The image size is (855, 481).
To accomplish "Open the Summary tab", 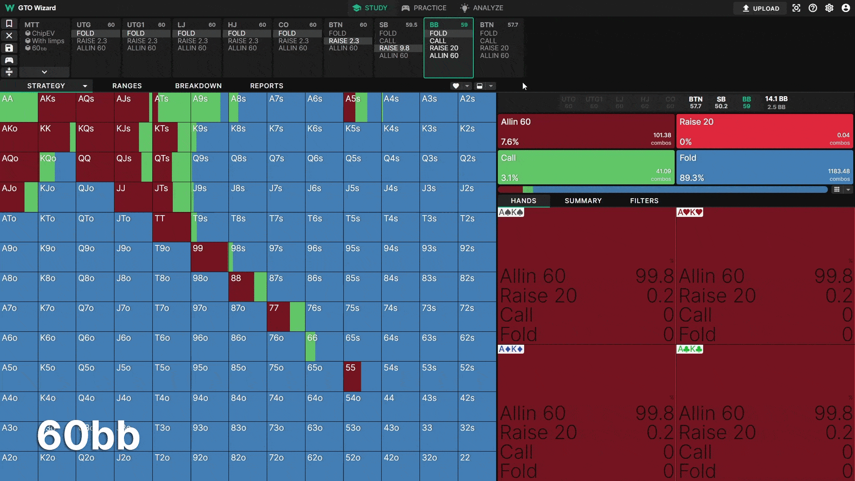I will [x=583, y=201].
